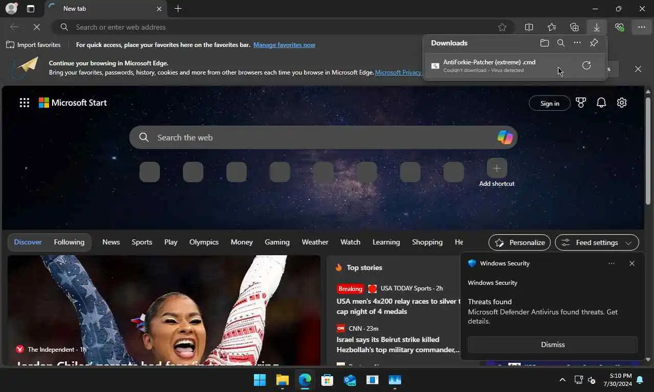The width and height of the screenshot is (654, 392).
Task: Open the Weather category
Action: 315,242
